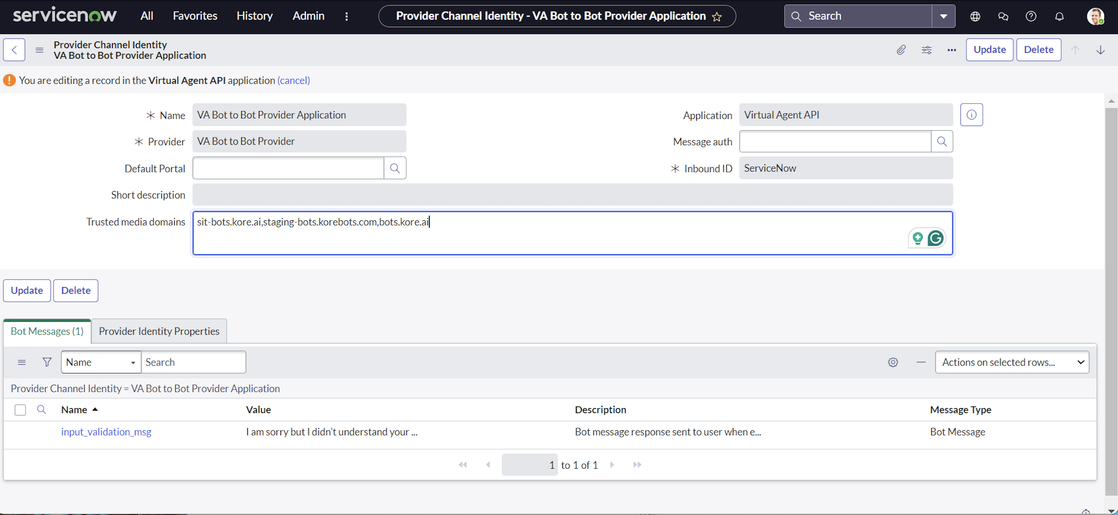Open the personalize form settings icon
Screen dimensions: 1118x515
[x=926, y=50]
